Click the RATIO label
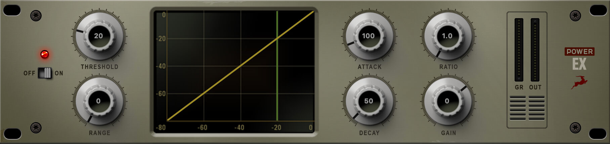The image size is (610, 144). click(448, 67)
